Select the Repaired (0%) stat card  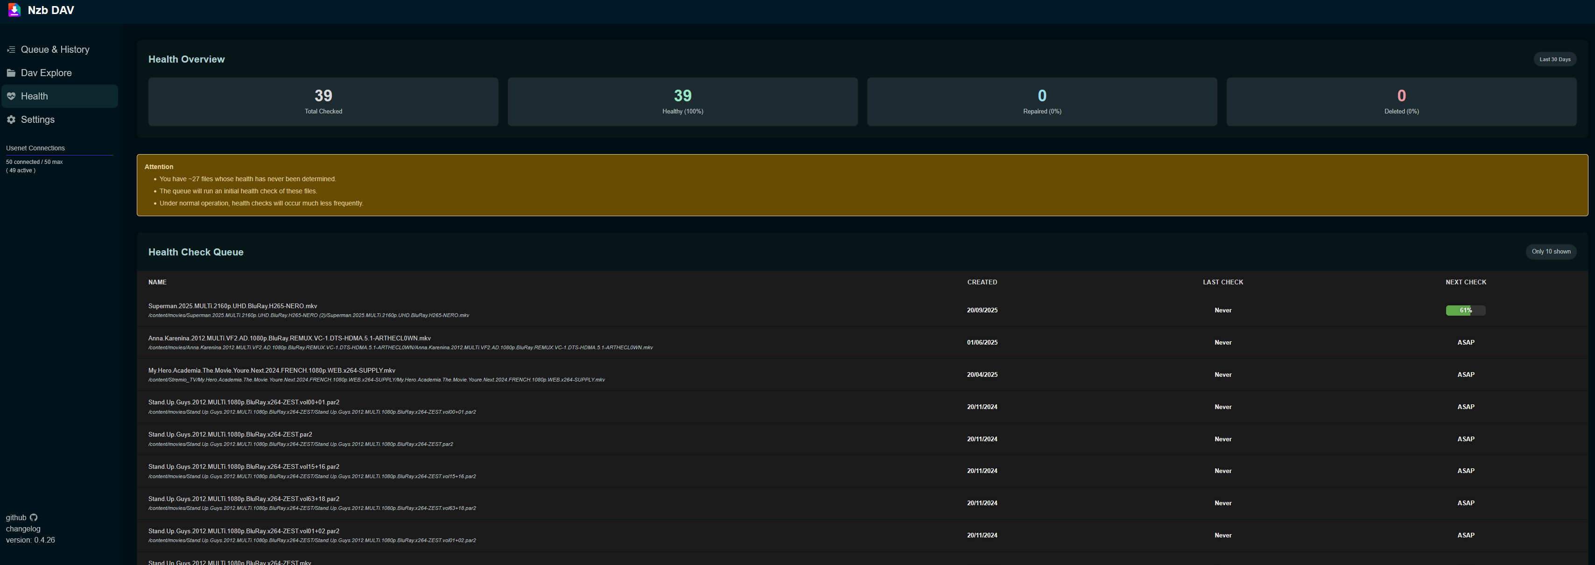click(x=1041, y=102)
